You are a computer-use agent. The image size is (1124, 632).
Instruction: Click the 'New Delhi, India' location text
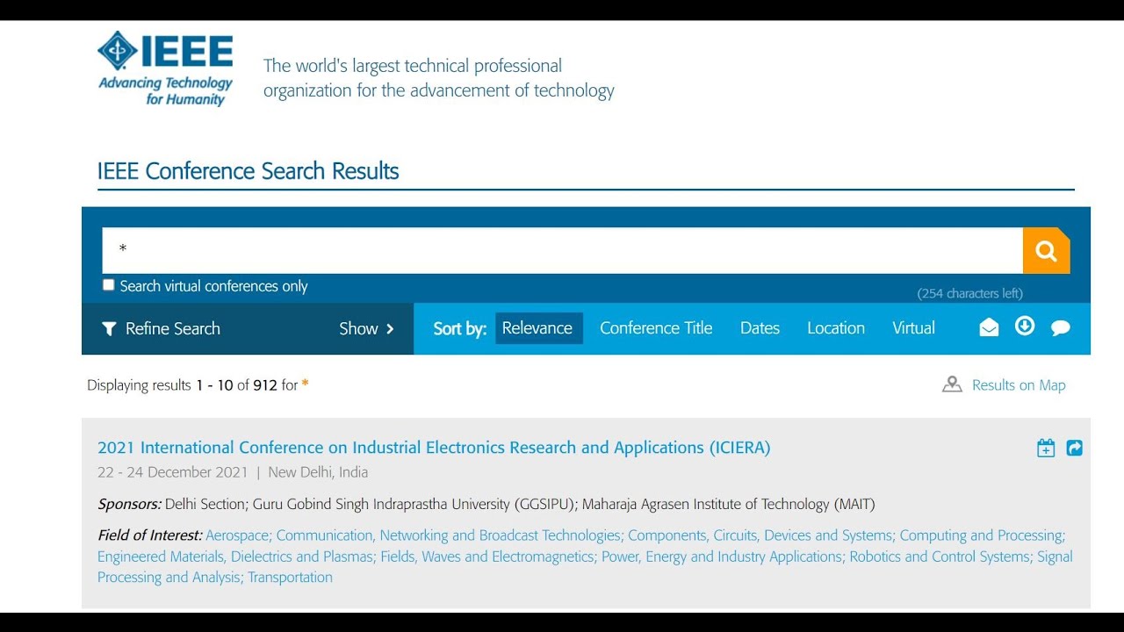point(318,472)
